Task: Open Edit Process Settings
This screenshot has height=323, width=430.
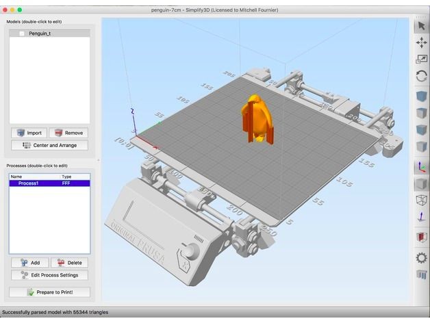Action: coord(49,275)
